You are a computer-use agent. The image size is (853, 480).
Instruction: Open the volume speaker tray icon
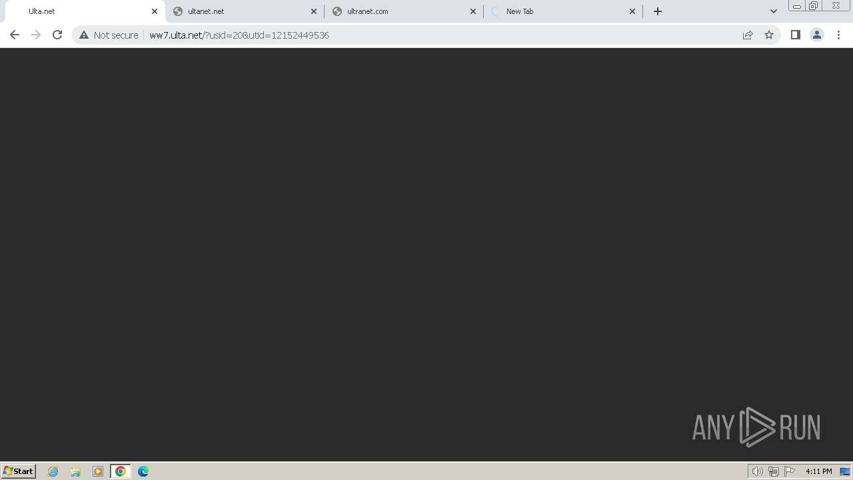[757, 471]
